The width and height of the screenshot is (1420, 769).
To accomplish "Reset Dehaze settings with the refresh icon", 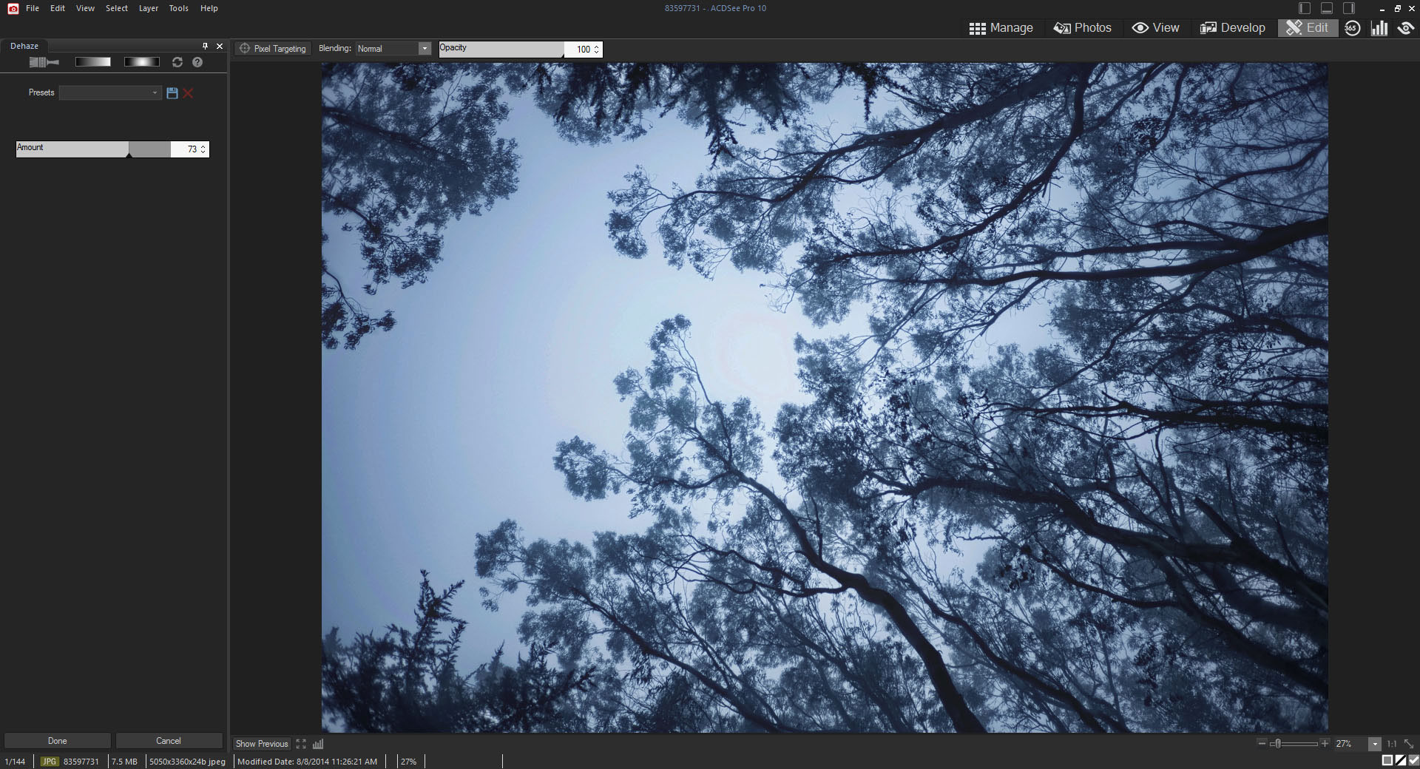I will (177, 62).
